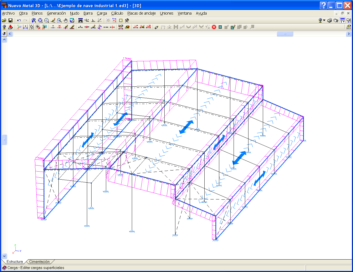353x272 pixels.
Task: Zoom to full extents of the structure
Action: tap(40, 20)
